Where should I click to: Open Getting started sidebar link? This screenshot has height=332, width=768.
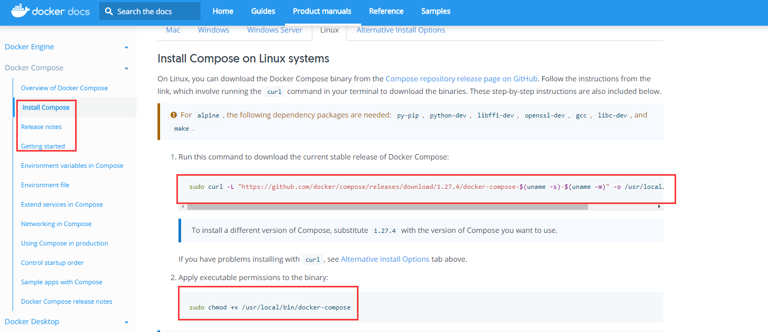tap(43, 146)
